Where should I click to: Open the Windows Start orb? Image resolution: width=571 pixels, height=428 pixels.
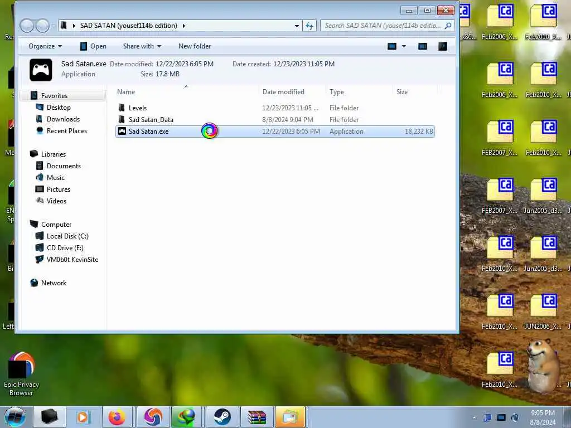tap(15, 417)
